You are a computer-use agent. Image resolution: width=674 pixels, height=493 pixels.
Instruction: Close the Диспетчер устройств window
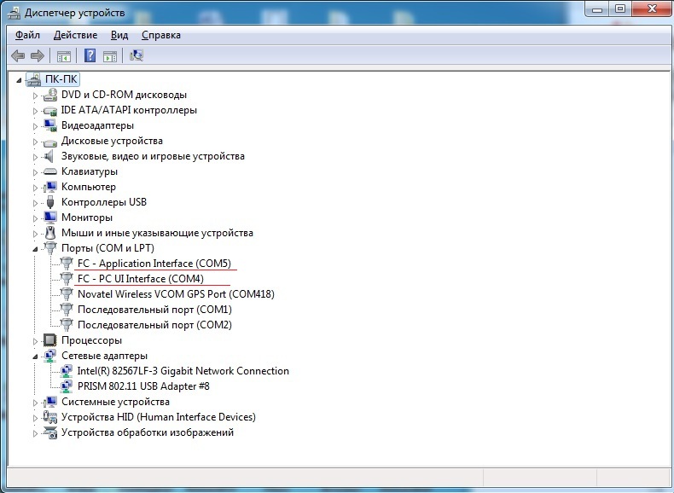(652, 9)
